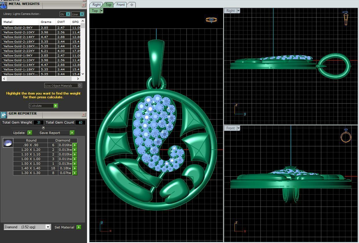Image resolution: width=359 pixels, height=243 pixels.
Task: Click metal list scroll down arrow
Action: click(83, 74)
